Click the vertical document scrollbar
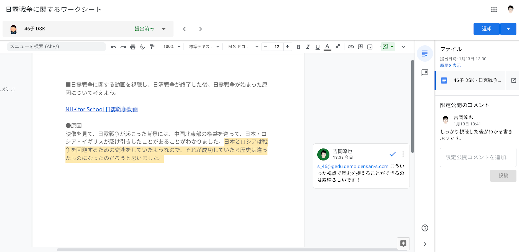519x252 pixels. [412, 106]
